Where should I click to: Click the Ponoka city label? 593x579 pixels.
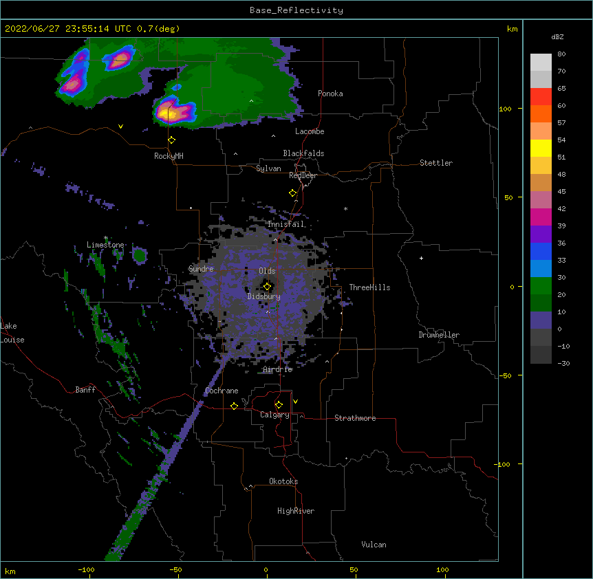(x=330, y=94)
